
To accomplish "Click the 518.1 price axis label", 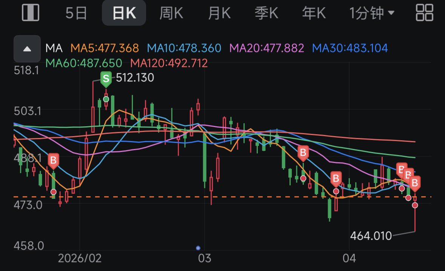I will pos(26,70).
